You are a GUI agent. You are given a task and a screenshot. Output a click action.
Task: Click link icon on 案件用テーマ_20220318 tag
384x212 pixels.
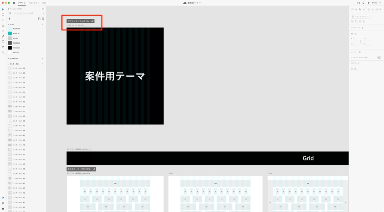coord(94,169)
